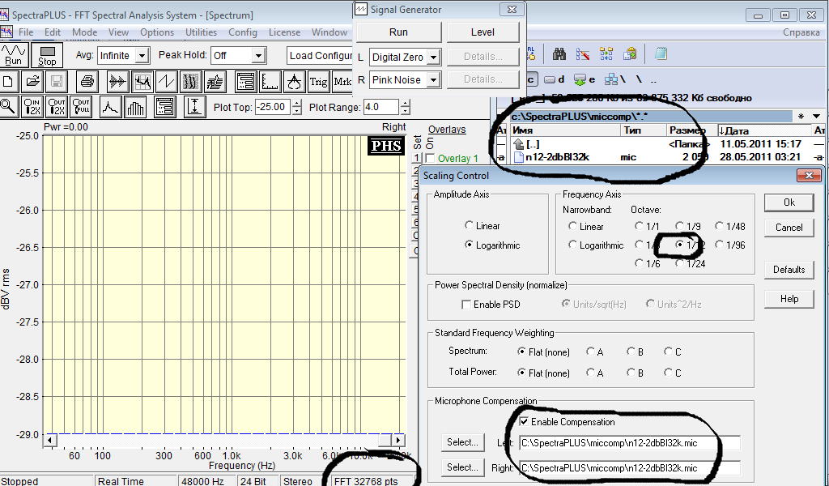Click the binoculars search icon in file manager
829x486 pixels.
pyautogui.click(x=559, y=54)
